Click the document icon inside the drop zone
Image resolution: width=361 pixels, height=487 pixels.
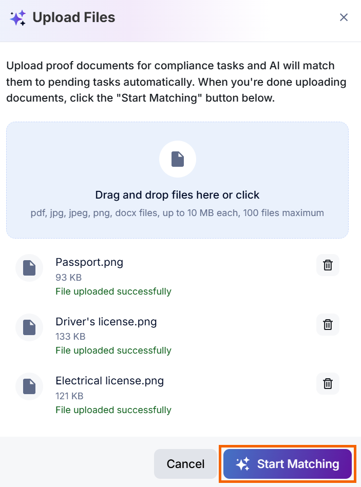pos(178,159)
